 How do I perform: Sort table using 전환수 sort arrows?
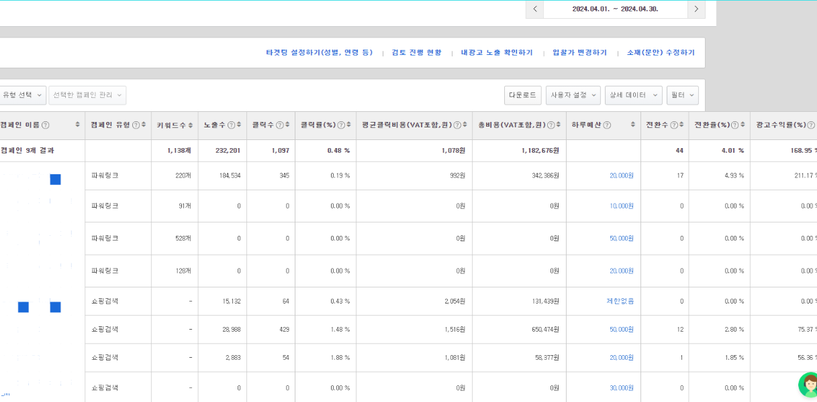(x=681, y=125)
